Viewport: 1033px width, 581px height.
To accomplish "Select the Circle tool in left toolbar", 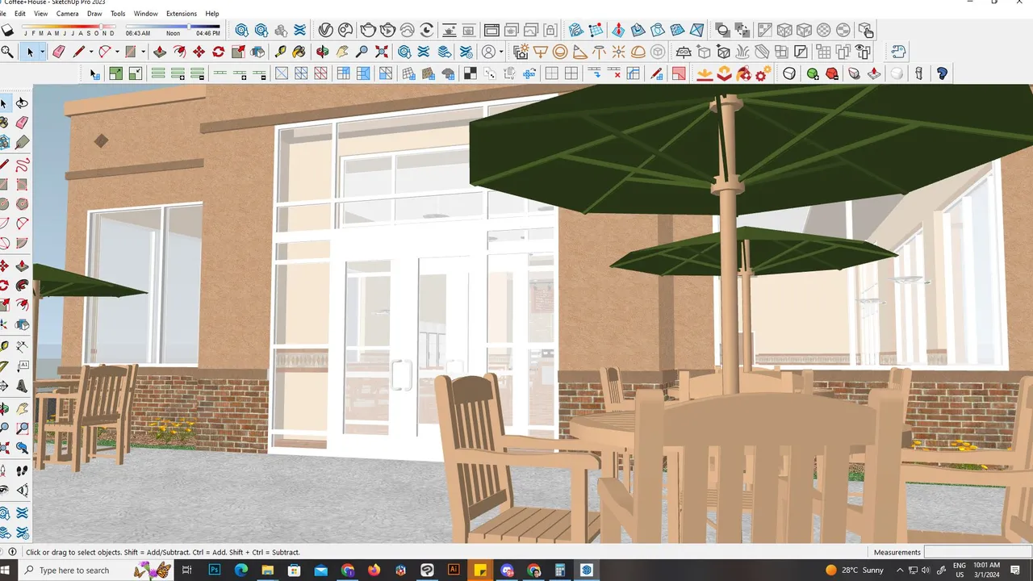I will (4, 204).
